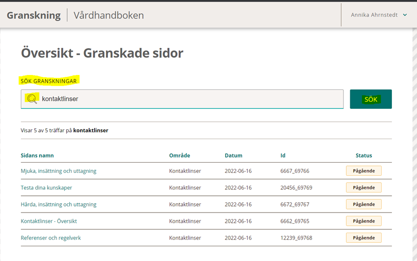The width and height of the screenshot is (417, 261).
Task: Click the Granskning logo text
Action: point(34,15)
